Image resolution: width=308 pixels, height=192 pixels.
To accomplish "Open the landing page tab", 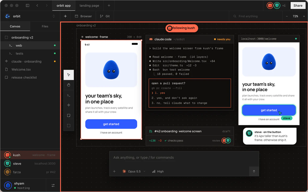I will tap(89, 6).
